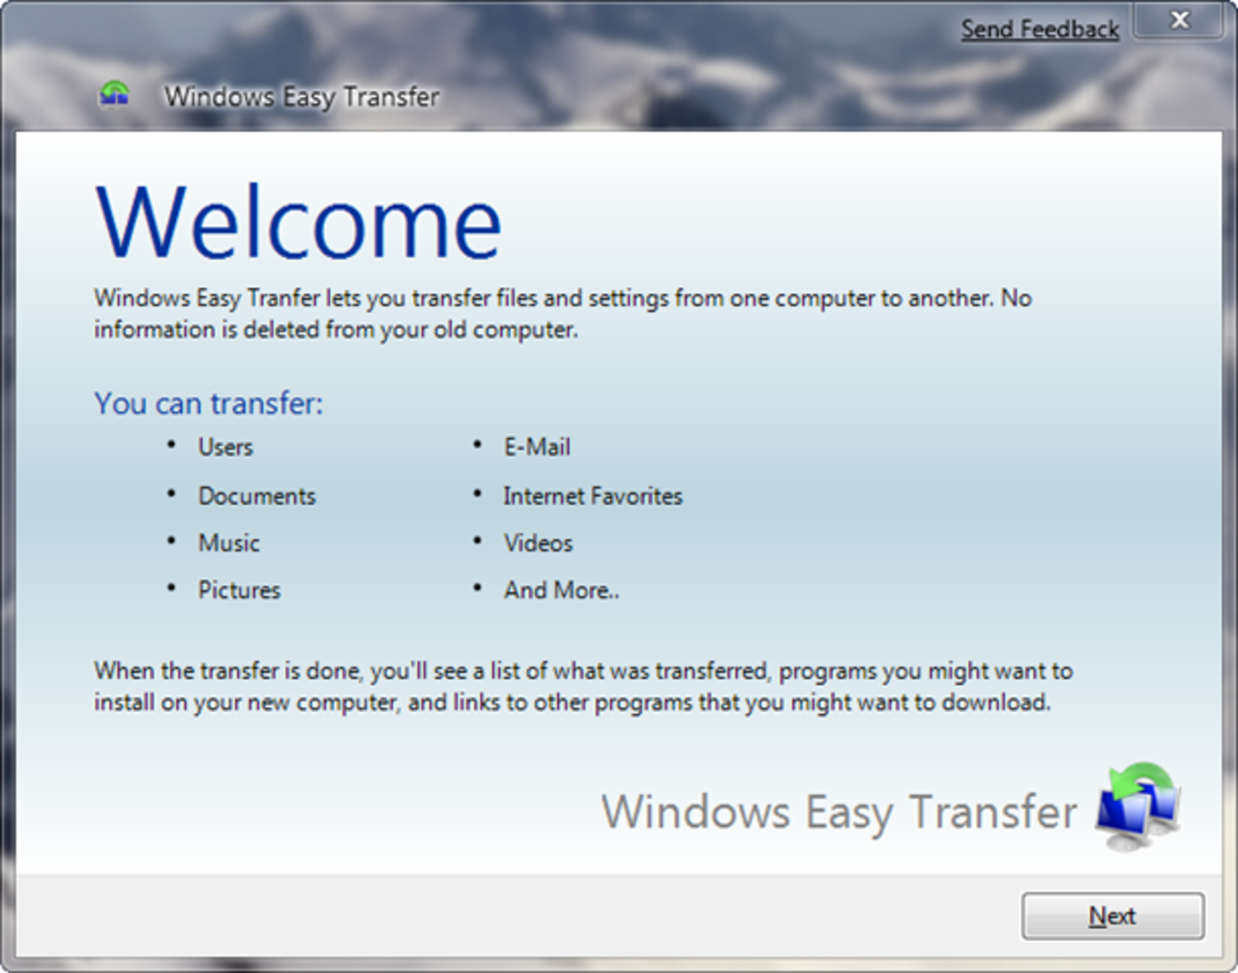The width and height of the screenshot is (1238, 973).
Task: Click the Pictures list item
Action: click(239, 590)
